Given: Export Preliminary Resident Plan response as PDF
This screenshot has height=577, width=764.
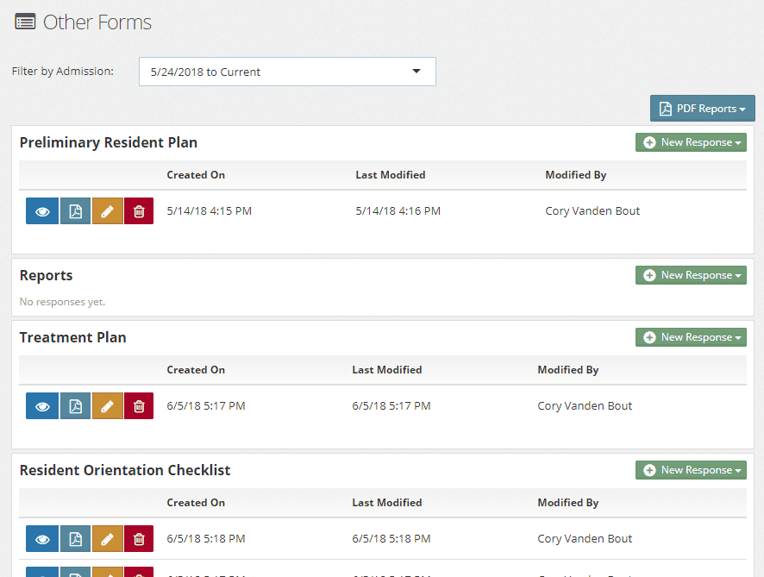Looking at the screenshot, I should point(75,211).
